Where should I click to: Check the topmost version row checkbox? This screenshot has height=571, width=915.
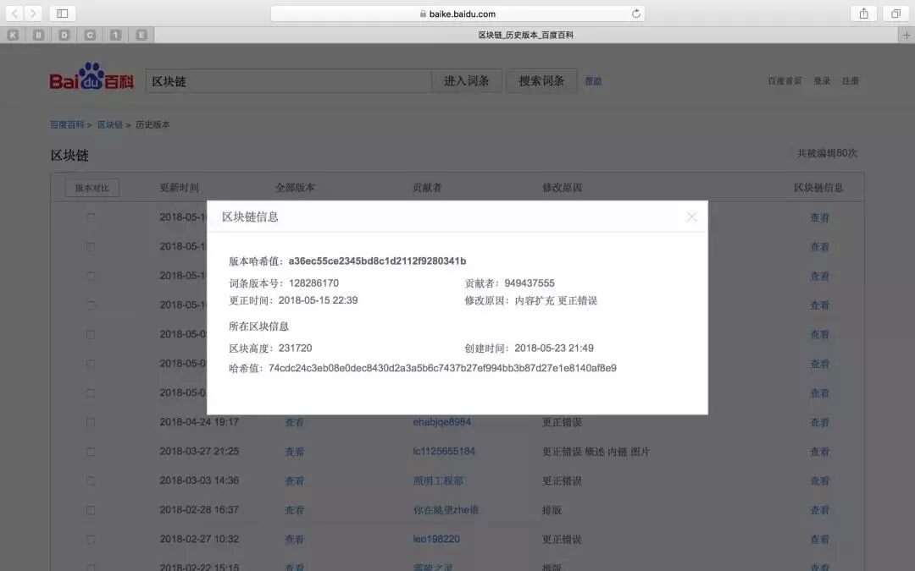click(x=91, y=217)
